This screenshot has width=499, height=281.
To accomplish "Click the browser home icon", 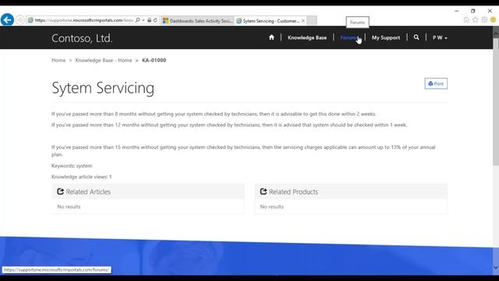I will (466, 20).
